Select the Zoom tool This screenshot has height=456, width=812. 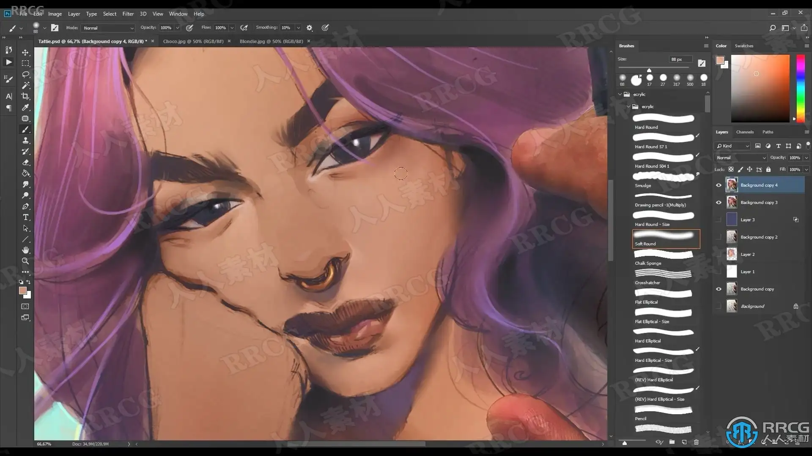coord(25,261)
